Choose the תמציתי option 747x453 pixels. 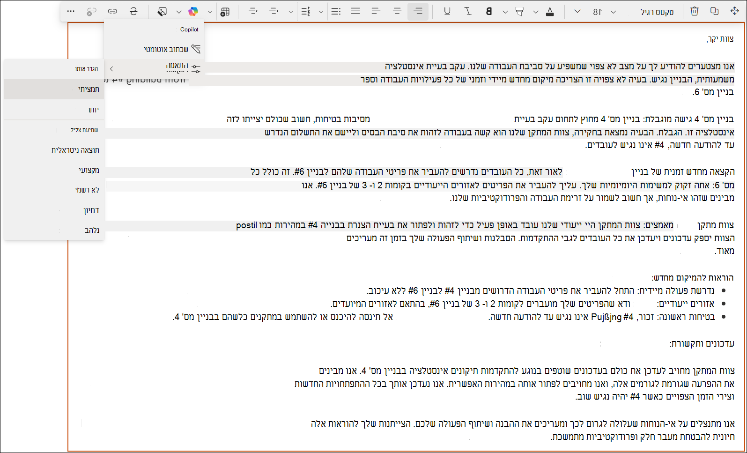(x=54, y=89)
